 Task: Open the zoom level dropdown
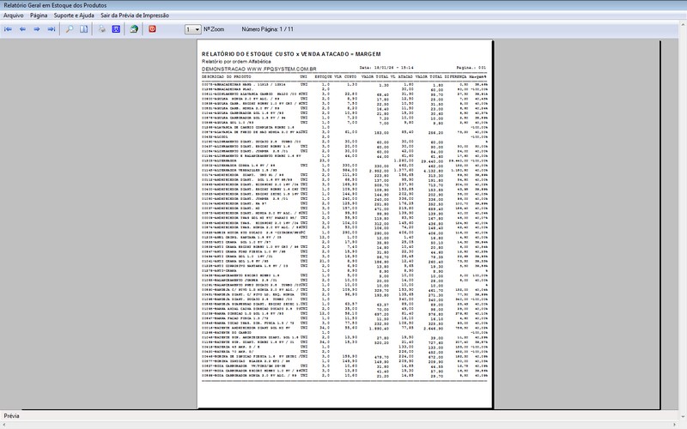[x=192, y=29]
